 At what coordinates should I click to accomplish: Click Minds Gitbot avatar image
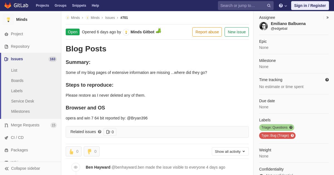coord(126,32)
